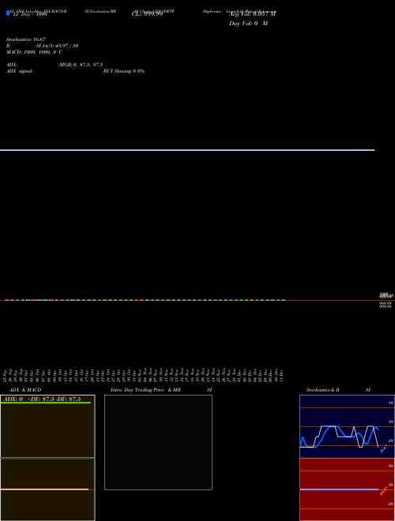Select the 'CL: 999.99' closing price text

coord(147,14)
